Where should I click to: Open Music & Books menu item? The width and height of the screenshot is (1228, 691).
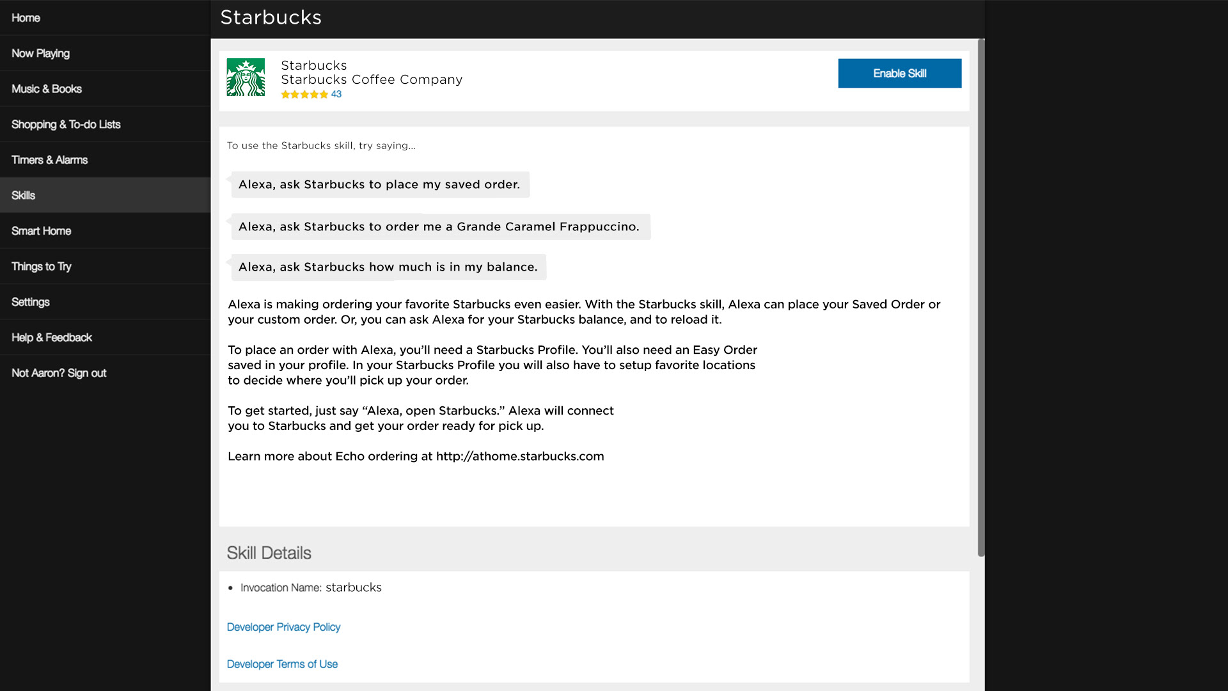(105, 89)
